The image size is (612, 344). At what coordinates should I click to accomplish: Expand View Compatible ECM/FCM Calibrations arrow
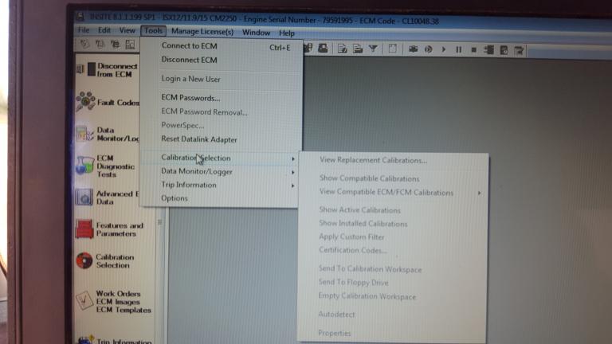tap(479, 193)
